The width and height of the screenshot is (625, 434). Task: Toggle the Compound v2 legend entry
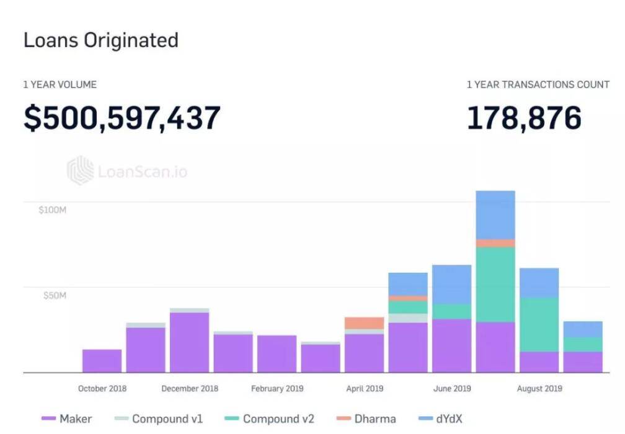click(270, 419)
